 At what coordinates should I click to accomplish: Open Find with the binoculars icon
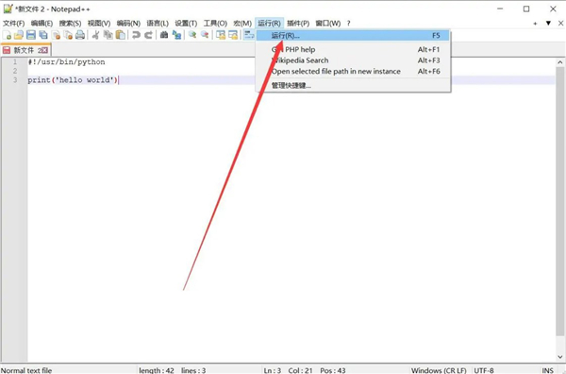(x=164, y=35)
